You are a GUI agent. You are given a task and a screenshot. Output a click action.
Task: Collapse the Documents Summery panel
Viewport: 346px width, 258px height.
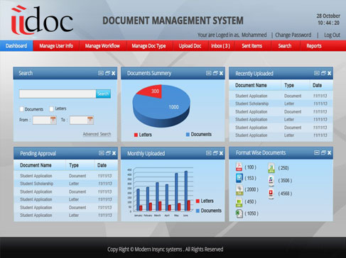tap(208, 73)
